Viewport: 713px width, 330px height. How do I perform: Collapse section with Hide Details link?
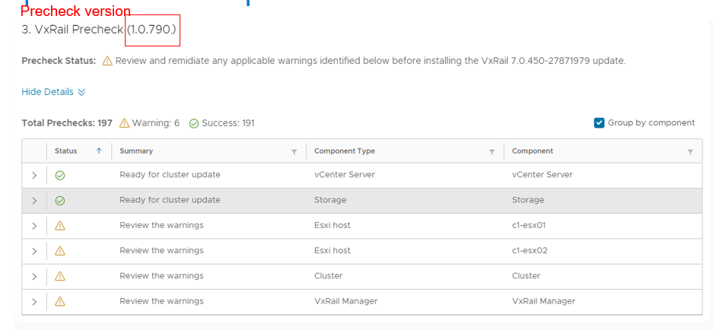(x=53, y=92)
